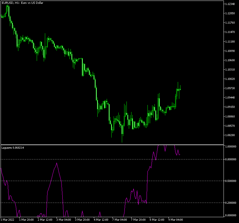Click the 8 Mar 12:00 time marker
The image size is (239, 223).
(x=157, y=220)
